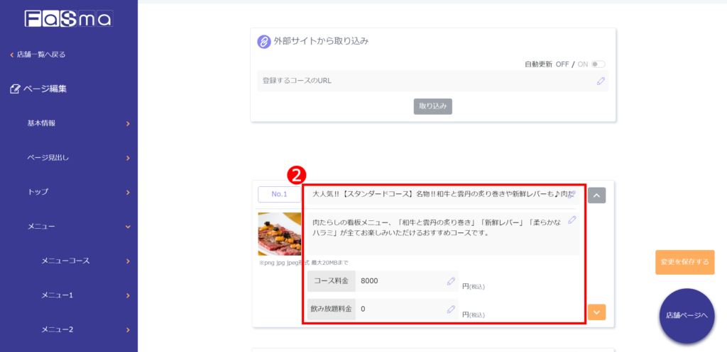Viewport: 727px width, 352px height.
Task: Click the FaSma logo
Action: click(x=68, y=18)
